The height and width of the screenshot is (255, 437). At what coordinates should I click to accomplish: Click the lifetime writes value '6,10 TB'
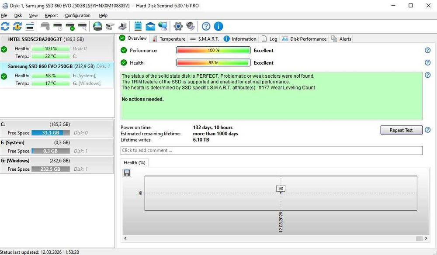pyautogui.click(x=201, y=140)
